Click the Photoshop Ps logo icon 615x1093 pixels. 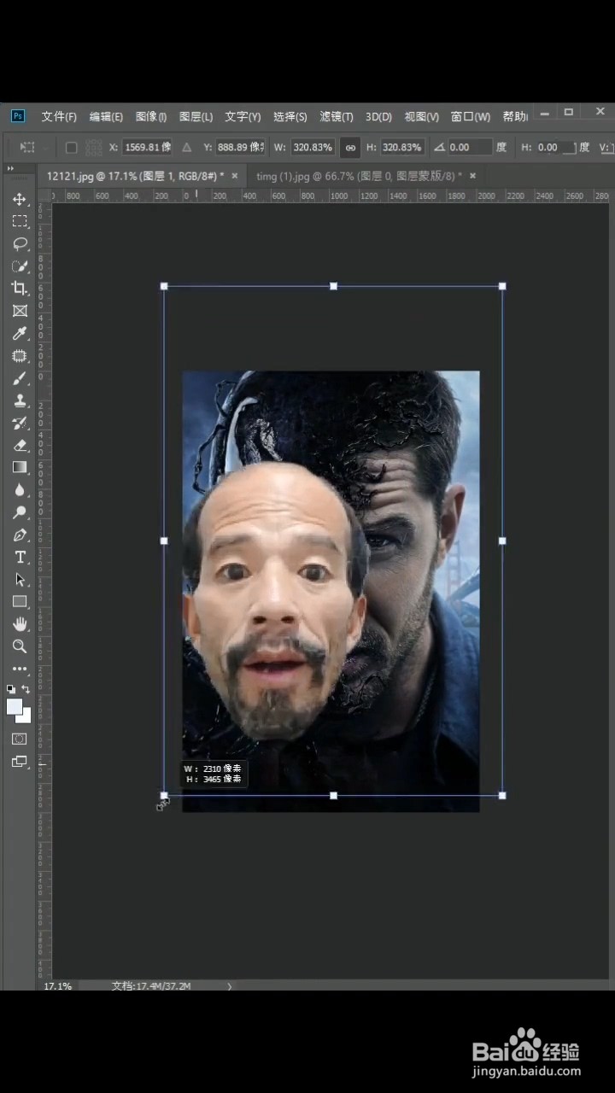click(19, 116)
